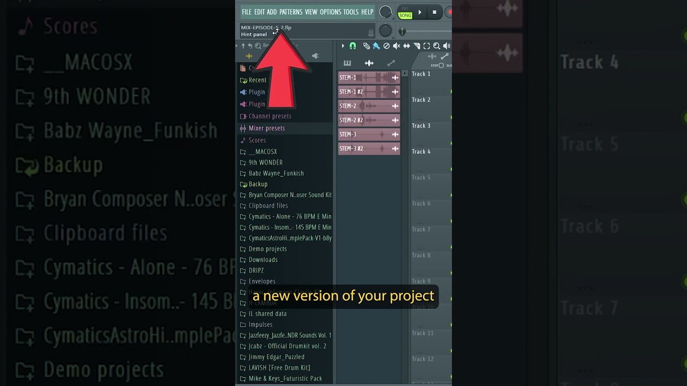Select the Paint brush tool

(x=376, y=46)
